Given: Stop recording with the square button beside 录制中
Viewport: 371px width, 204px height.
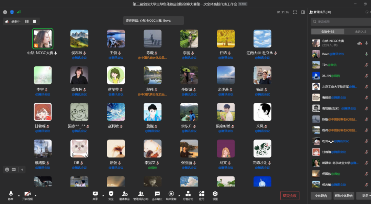Looking at the screenshot, I should 34,21.
